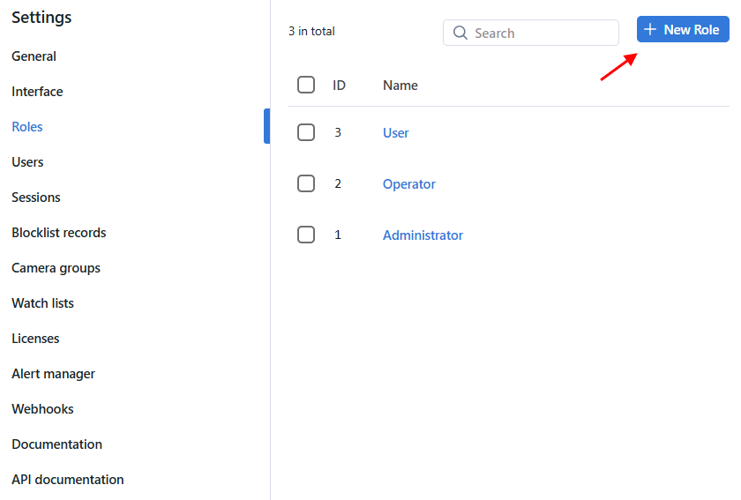Viewport: 741px width, 500px height.
Task: Open Blocklist records in the sidebar
Action: [x=58, y=233]
